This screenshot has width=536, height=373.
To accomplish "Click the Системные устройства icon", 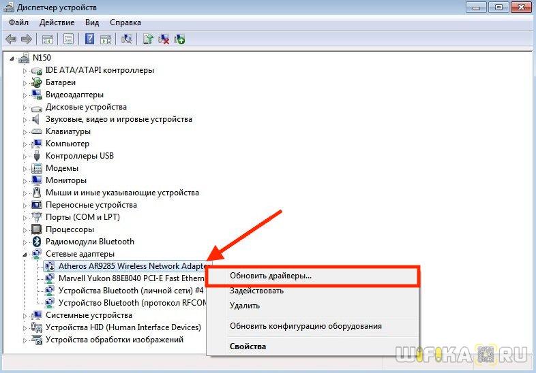I will (x=36, y=315).
